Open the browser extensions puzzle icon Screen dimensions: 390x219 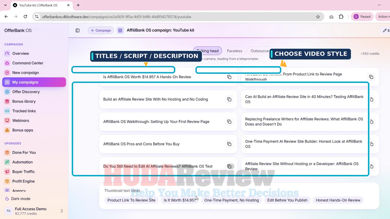tap(341, 17)
